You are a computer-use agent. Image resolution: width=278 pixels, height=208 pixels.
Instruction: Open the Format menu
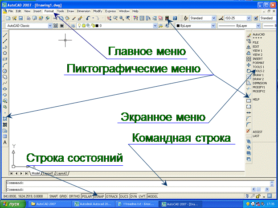(49, 11)
